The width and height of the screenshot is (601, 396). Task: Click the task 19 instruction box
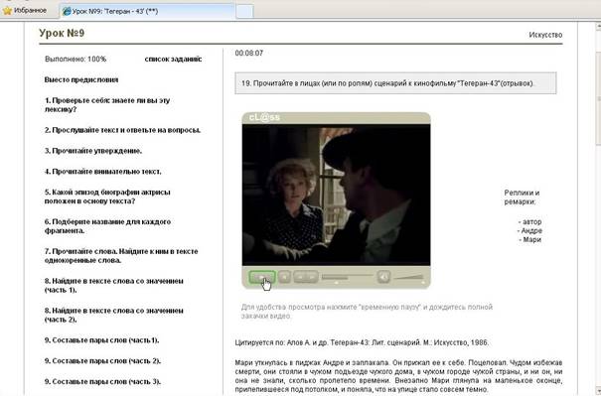coord(395,83)
